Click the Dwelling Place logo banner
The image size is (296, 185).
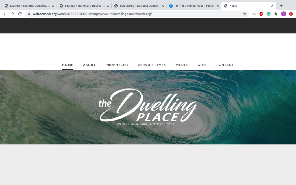point(148,107)
